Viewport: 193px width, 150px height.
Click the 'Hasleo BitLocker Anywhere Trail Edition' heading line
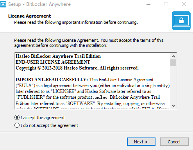(58, 56)
